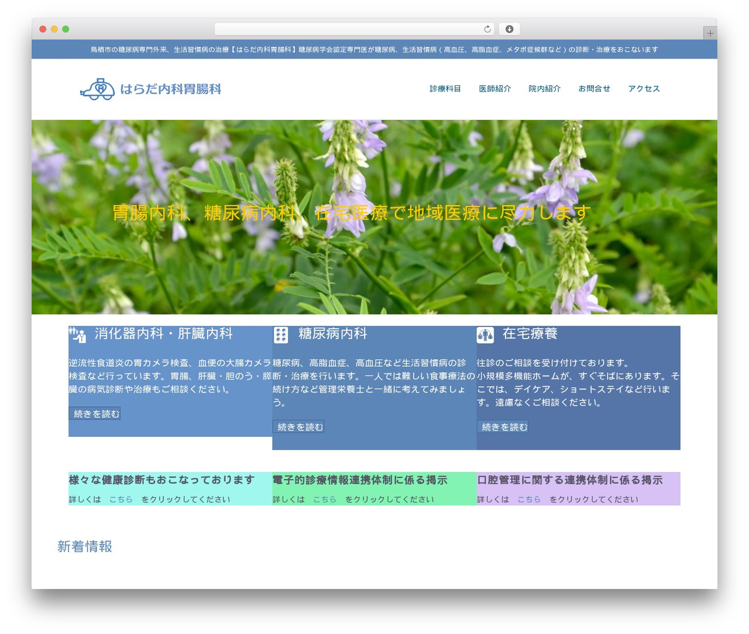The width and height of the screenshot is (749, 634).
Task: Click 続きを読む under 糖尿病内科
Action: point(298,427)
